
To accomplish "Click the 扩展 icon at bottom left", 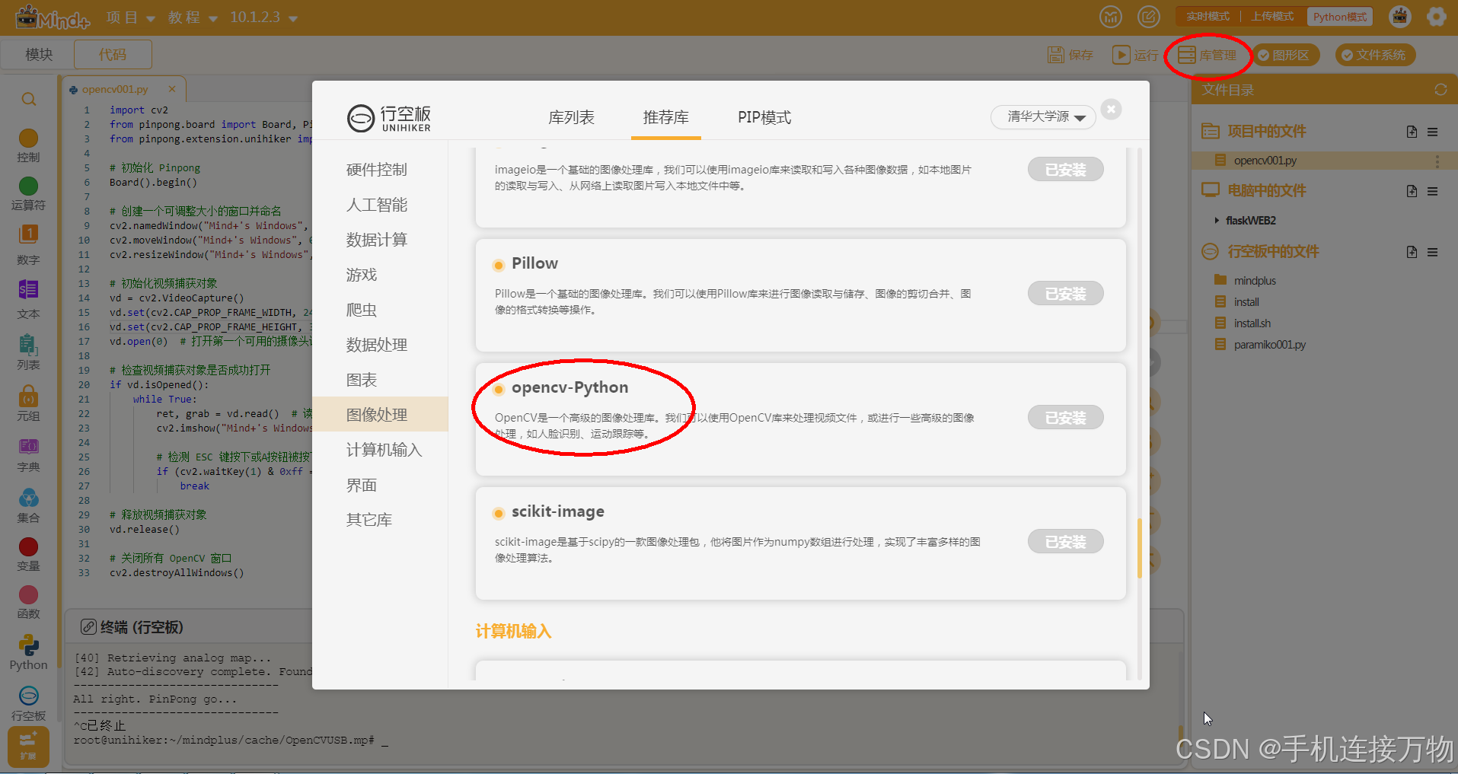I will tap(27, 747).
